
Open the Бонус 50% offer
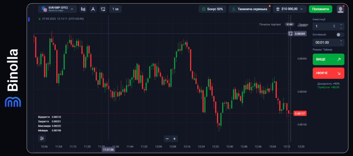(x=212, y=9)
